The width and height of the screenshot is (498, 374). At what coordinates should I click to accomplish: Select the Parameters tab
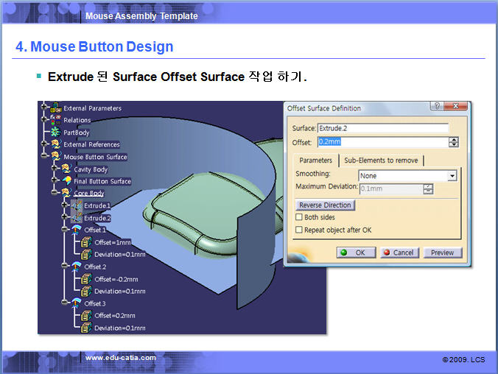[315, 160]
